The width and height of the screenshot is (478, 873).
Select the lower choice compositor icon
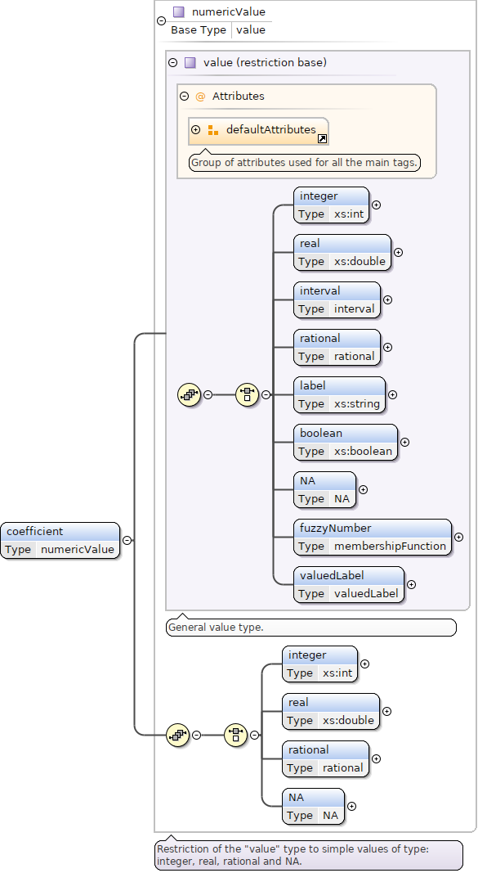pos(235,735)
